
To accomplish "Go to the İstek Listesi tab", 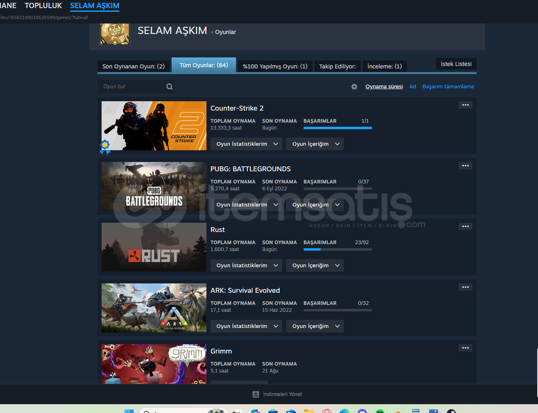I will 456,64.
